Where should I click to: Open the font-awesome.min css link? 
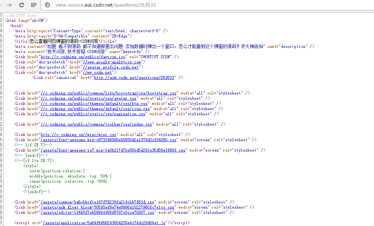tap(109, 140)
